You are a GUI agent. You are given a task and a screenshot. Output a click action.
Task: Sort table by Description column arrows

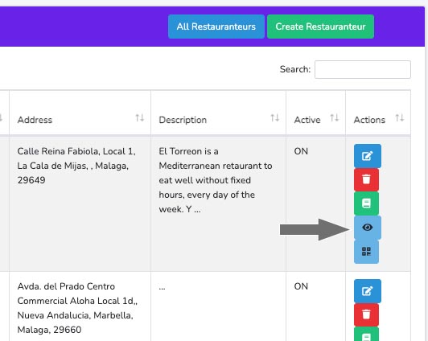[275, 118]
